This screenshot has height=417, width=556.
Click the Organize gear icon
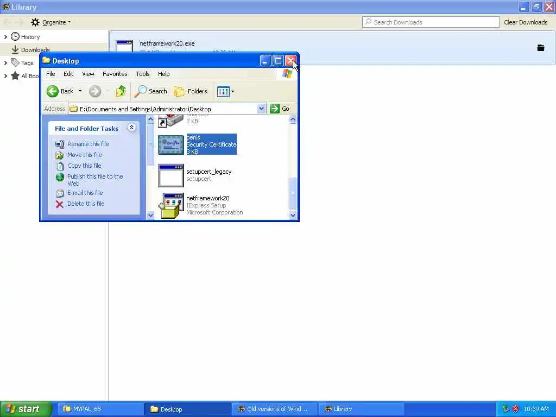click(x=35, y=22)
